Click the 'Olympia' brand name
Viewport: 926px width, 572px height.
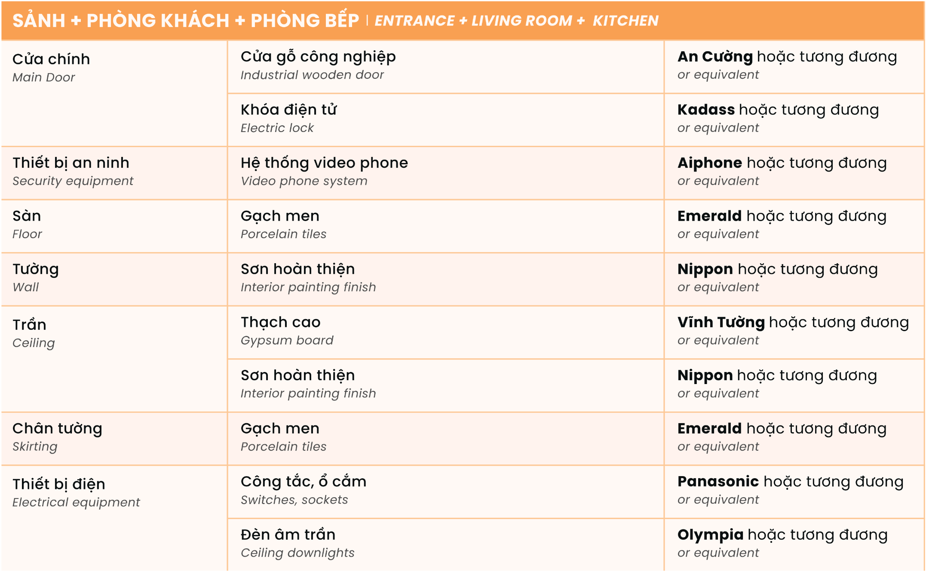[710, 535]
